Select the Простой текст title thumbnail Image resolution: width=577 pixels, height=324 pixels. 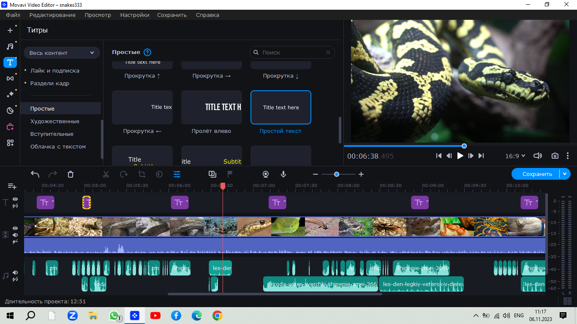(x=281, y=108)
